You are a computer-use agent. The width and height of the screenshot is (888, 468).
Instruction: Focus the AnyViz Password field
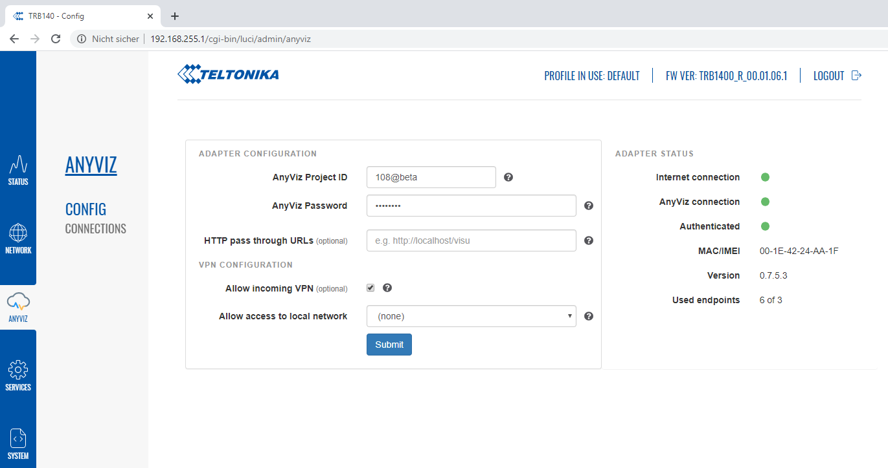[472, 206]
